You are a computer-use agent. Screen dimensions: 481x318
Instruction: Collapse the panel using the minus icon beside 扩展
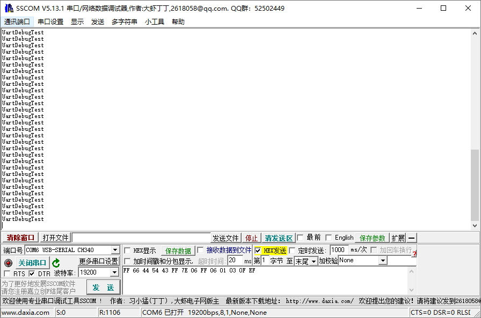pyautogui.click(x=411, y=237)
